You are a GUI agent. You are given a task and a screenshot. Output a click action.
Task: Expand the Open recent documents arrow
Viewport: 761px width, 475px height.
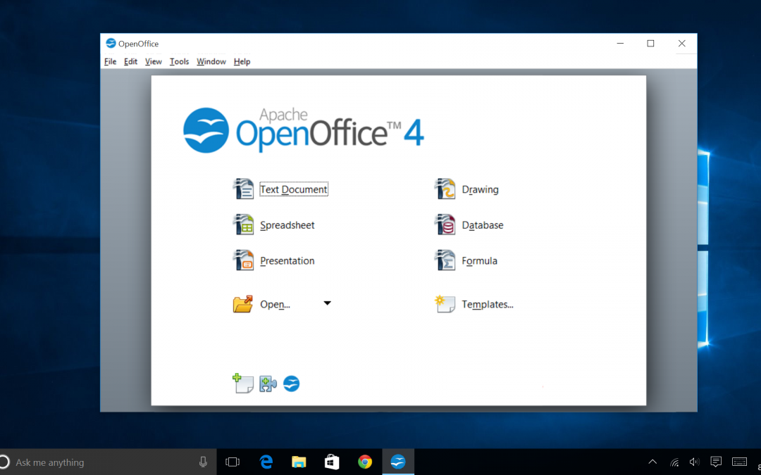[x=327, y=303]
